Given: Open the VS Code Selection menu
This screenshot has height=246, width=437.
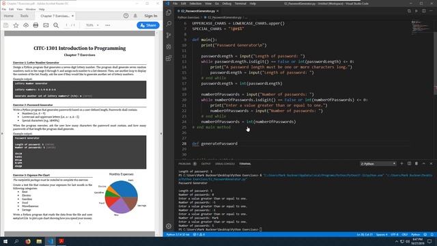Looking at the screenshot, I should (195, 3).
